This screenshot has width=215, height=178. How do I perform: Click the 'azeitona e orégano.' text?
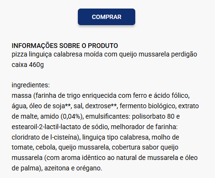[x=73, y=168]
